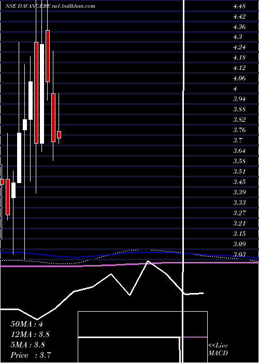Viewport: 259px width, 363px height.
Task: Click the '4.36' price axis label
Action: tap(239, 27)
